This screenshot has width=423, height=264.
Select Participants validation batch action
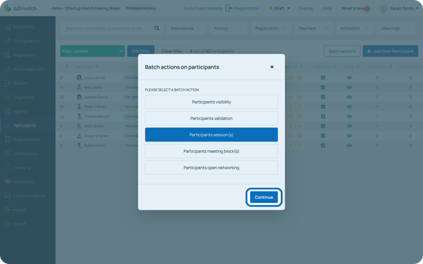(x=211, y=118)
